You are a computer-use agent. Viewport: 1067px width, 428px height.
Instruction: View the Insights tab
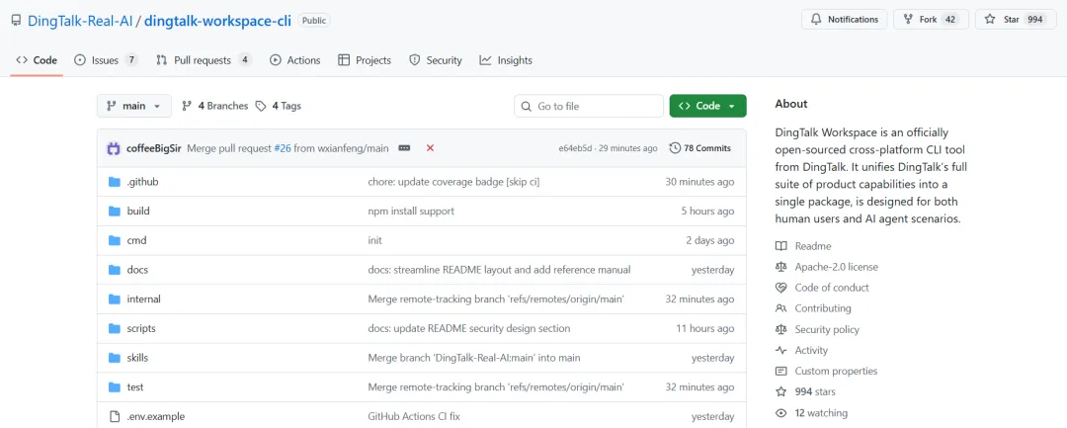[x=506, y=60]
